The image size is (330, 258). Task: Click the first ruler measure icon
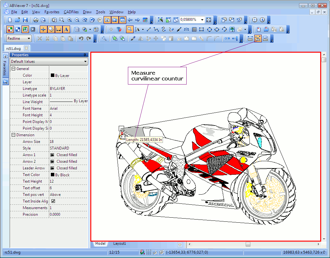point(250,38)
